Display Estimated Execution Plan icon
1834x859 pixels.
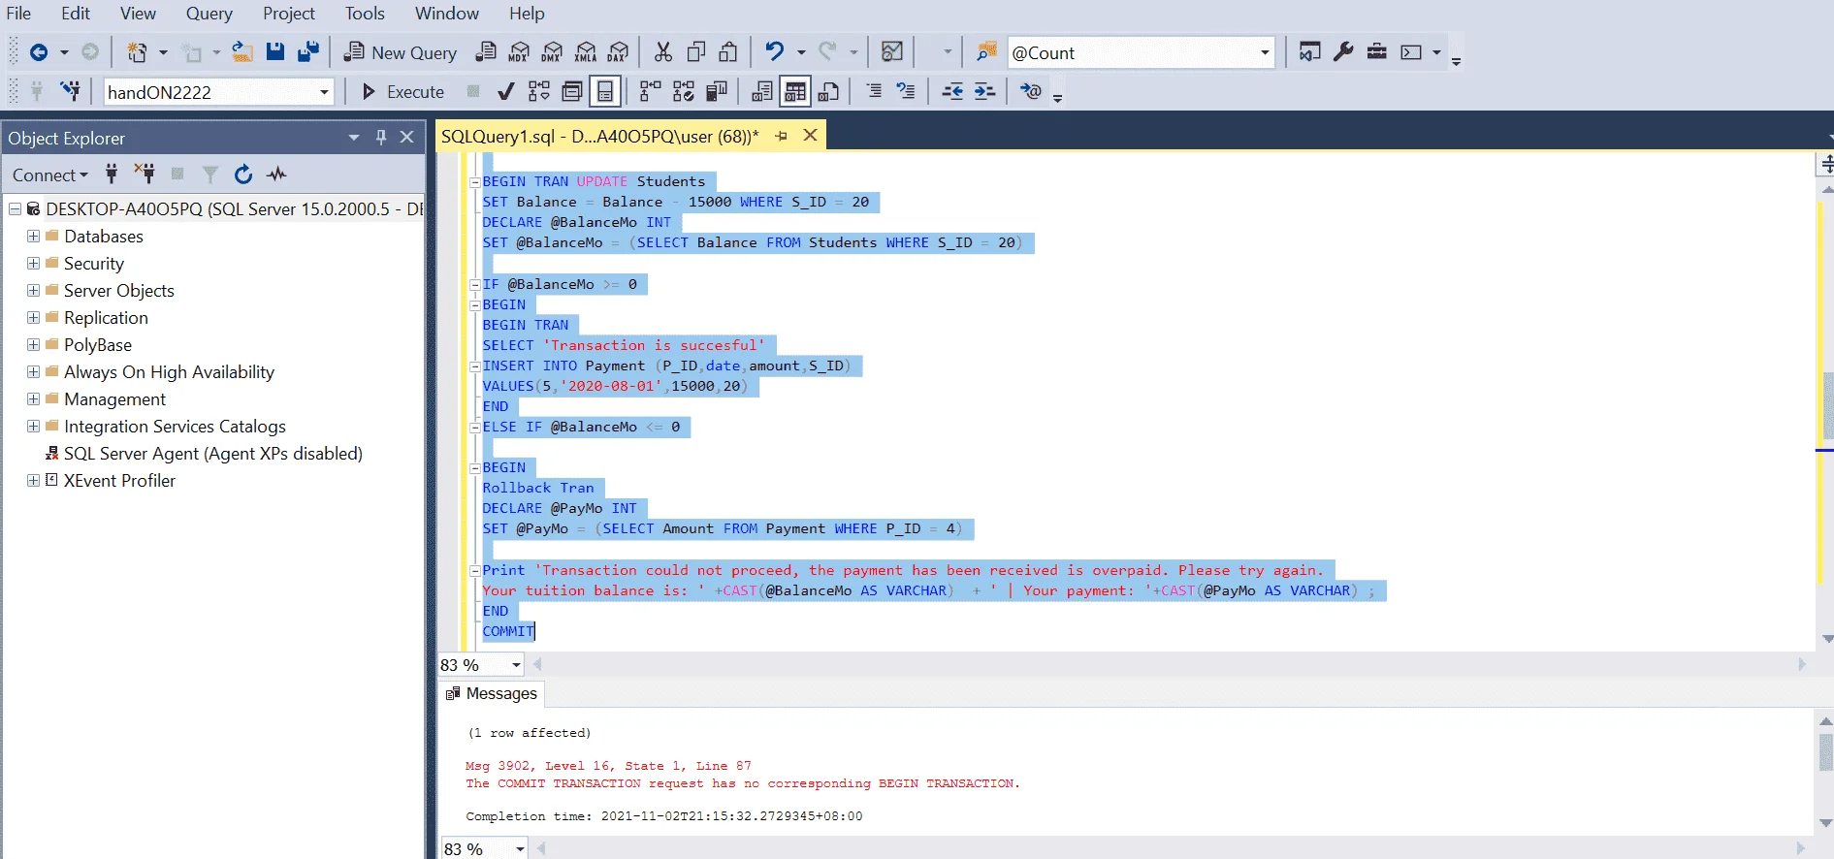click(x=539, y=92)
